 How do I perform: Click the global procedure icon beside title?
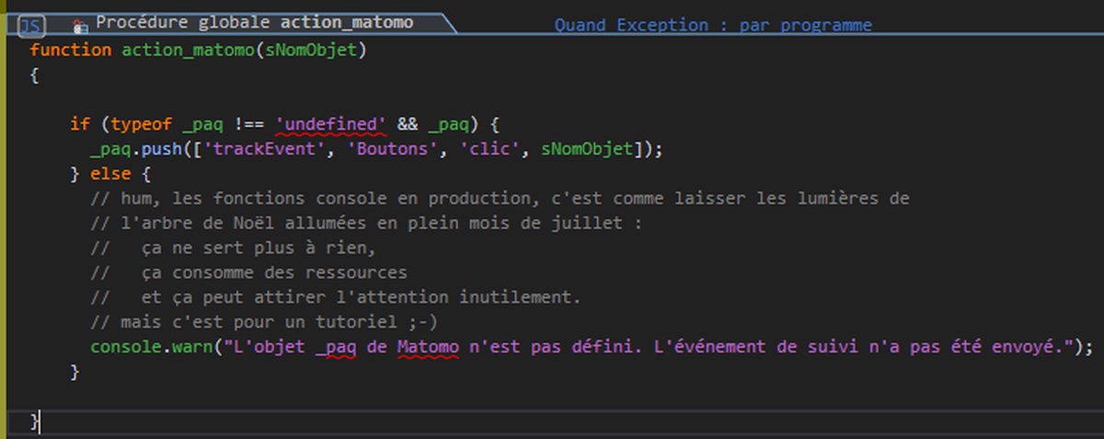[80, 25]
